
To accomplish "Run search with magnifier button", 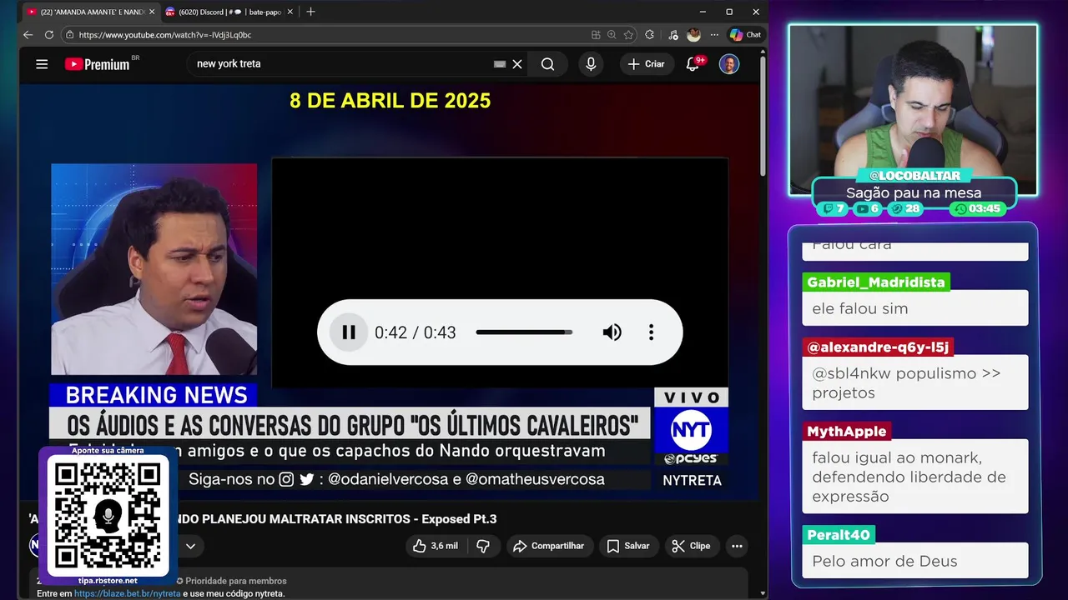I will coord(547,64).
